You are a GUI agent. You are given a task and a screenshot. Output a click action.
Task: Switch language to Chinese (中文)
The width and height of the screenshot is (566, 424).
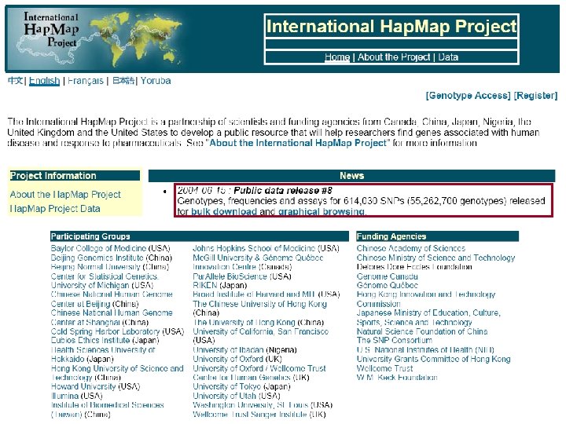[15, 81]
